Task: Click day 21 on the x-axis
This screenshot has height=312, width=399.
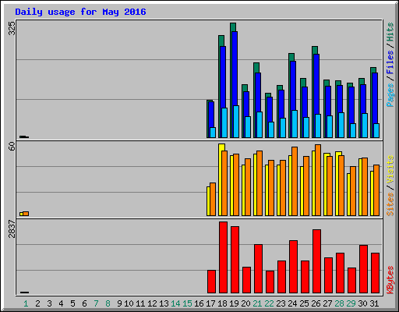Action: [x=257, y=303]
